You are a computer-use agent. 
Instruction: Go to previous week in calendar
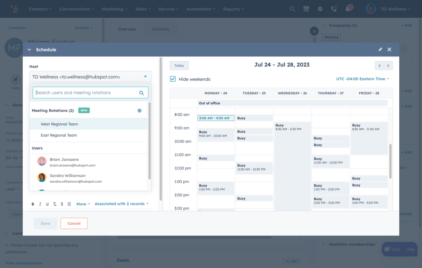[379, 66]
